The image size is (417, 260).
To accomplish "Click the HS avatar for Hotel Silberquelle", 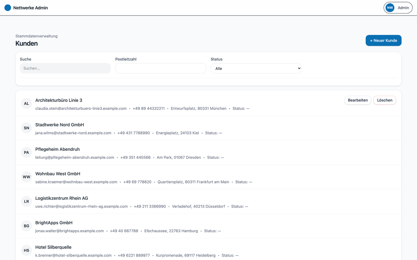I will point(26,250).
